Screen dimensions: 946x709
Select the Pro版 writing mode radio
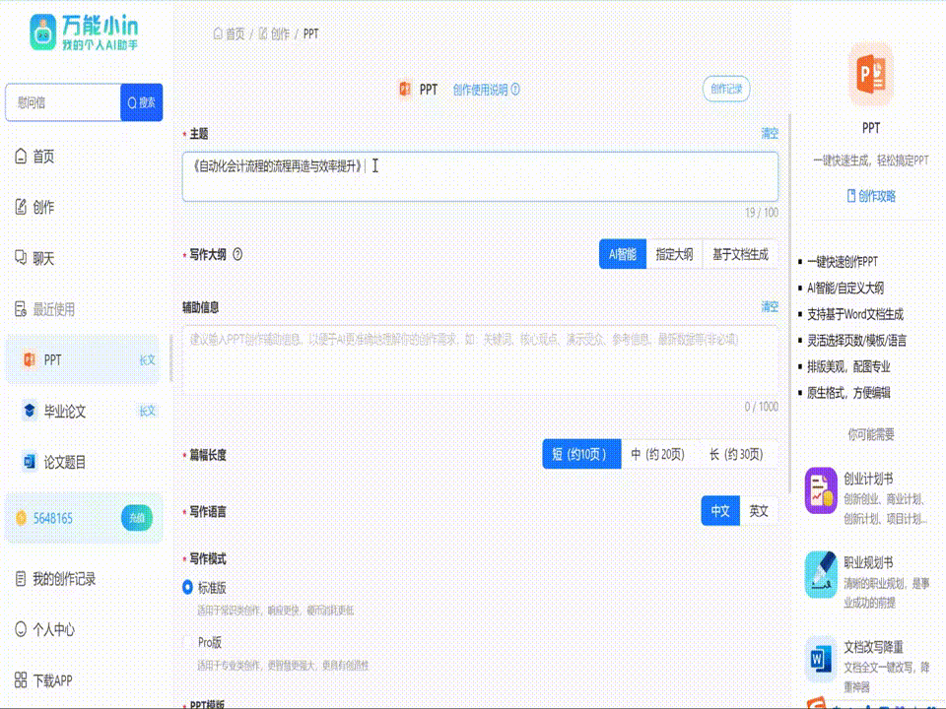tap(188, 642)
